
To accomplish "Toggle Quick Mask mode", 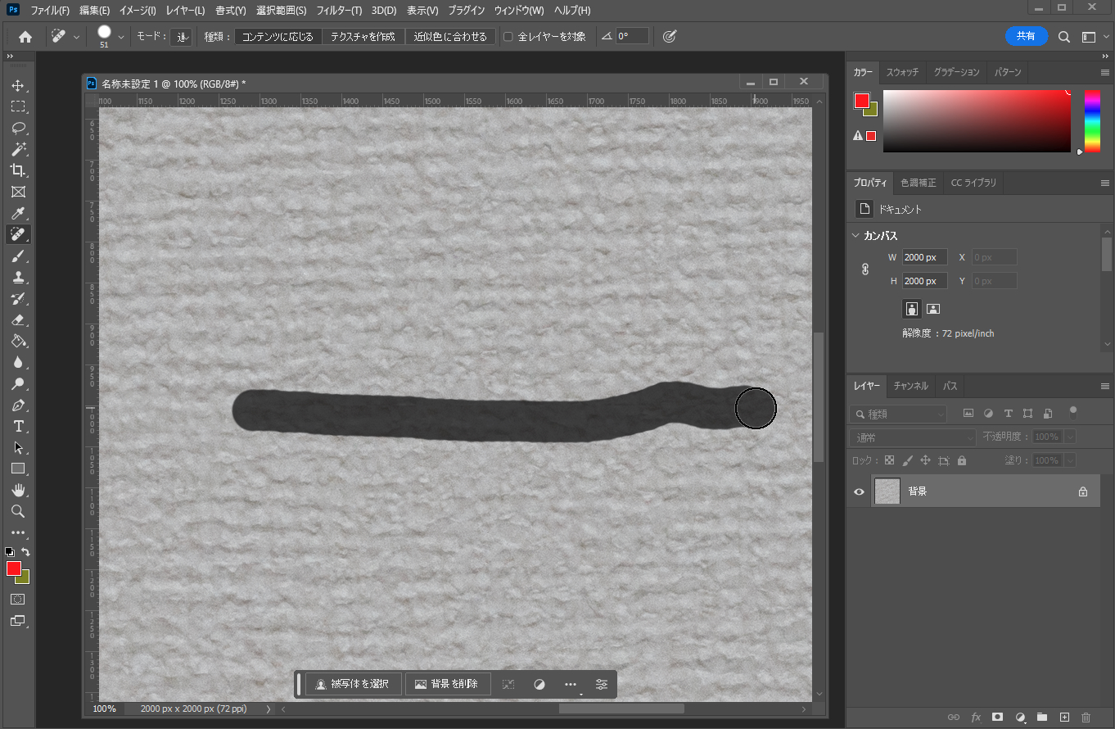I will point(17,599).
